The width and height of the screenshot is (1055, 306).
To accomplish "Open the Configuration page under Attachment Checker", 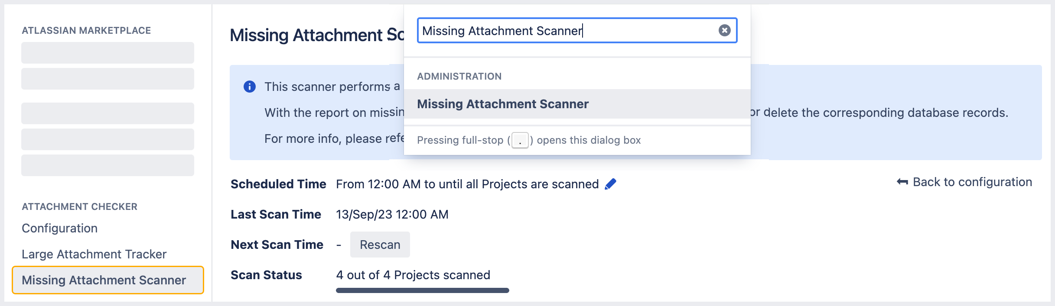I will pos(59,228).
